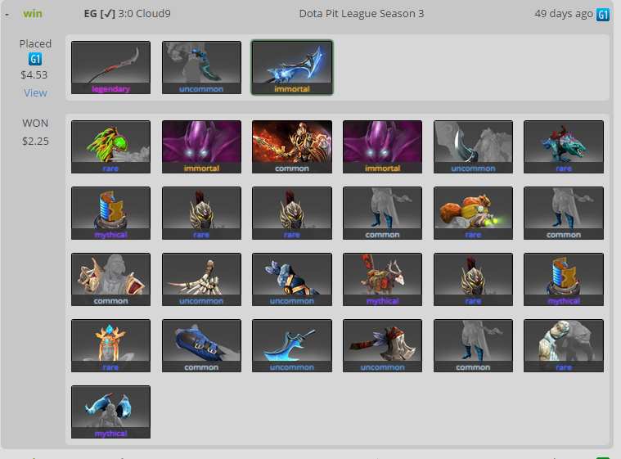Click the common bearded armor item
This screenshot has height=459, width=621.
(x=111, y=280)
